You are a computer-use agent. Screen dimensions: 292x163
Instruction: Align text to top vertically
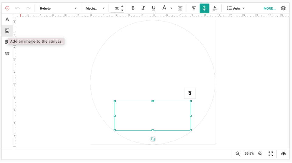(x=194, y=8)
